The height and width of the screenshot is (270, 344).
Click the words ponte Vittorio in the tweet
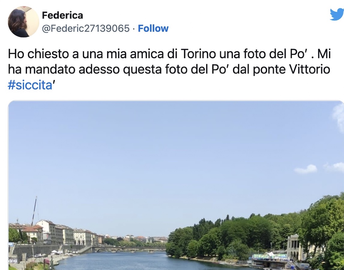[291, 69]
